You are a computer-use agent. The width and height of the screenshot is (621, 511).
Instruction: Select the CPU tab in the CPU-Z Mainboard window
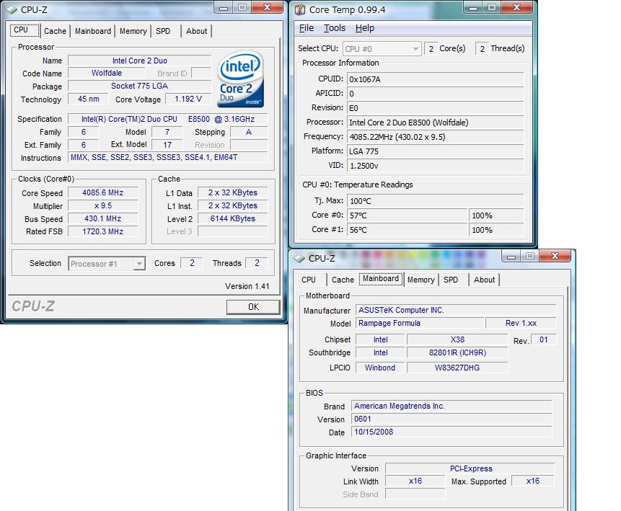pos(309,280)
